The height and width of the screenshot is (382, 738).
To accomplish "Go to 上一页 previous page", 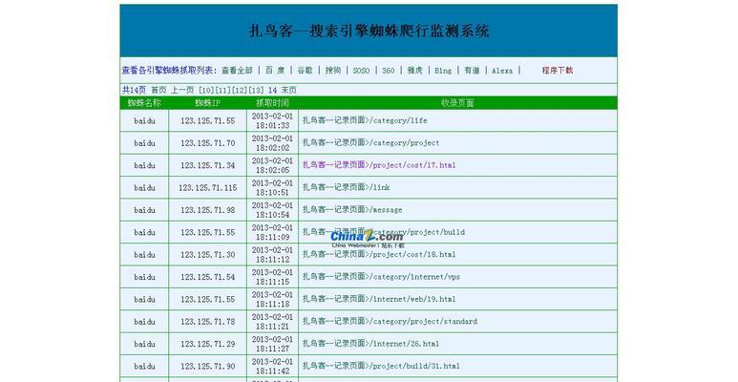I will 182,90.
